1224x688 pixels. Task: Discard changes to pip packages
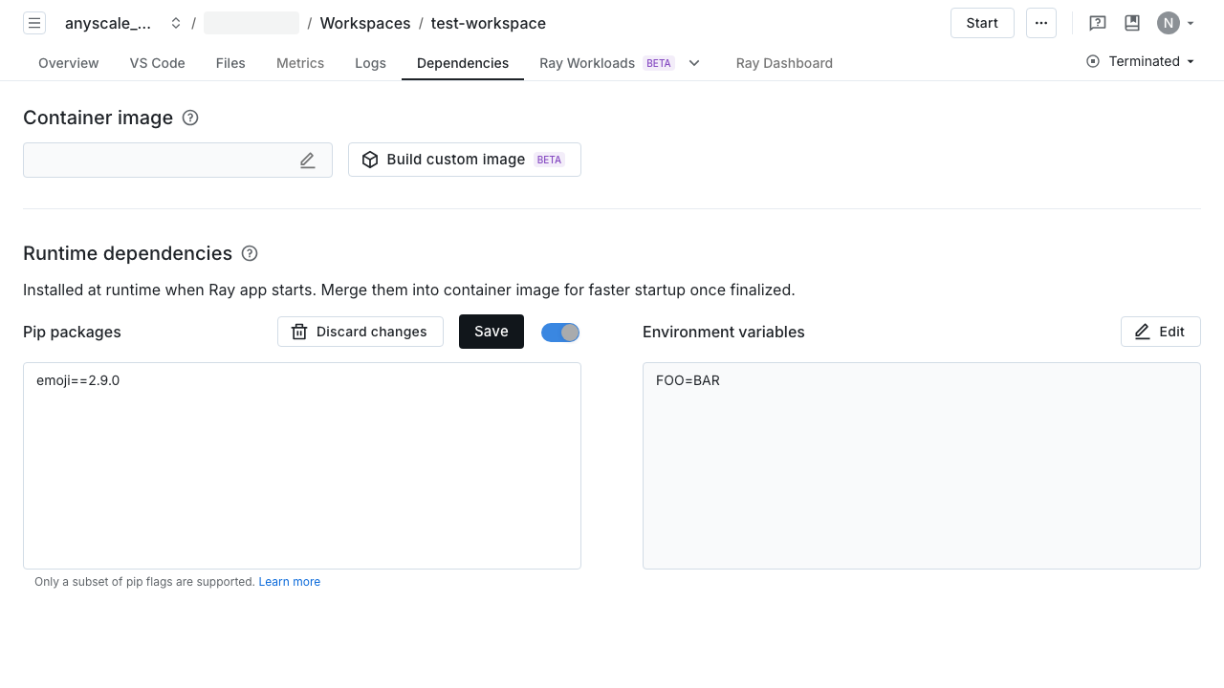361,332
